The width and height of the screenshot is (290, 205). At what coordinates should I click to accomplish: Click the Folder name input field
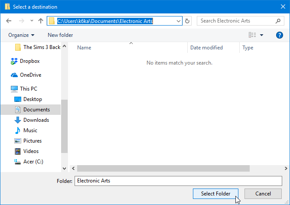[x=178, y=181]
